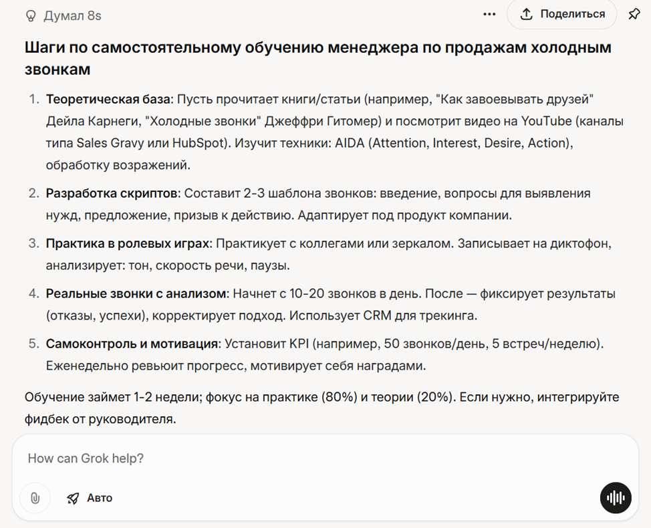
Task: Pin the conversation with the pin icon
Action: point(634,14)
